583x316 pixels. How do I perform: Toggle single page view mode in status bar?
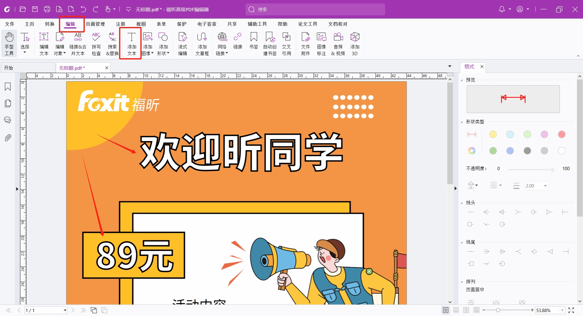click(446, 310)
